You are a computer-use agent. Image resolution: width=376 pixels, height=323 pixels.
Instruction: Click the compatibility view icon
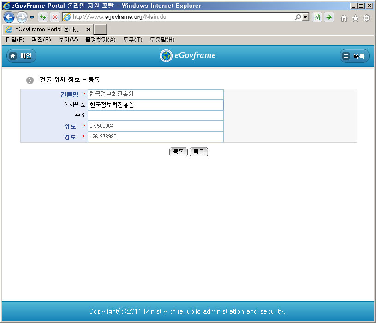pyautogui.click(x=317, y=18)
